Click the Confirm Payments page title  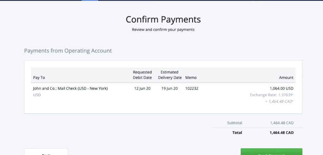pyautogui.click(x=163, y=19)
